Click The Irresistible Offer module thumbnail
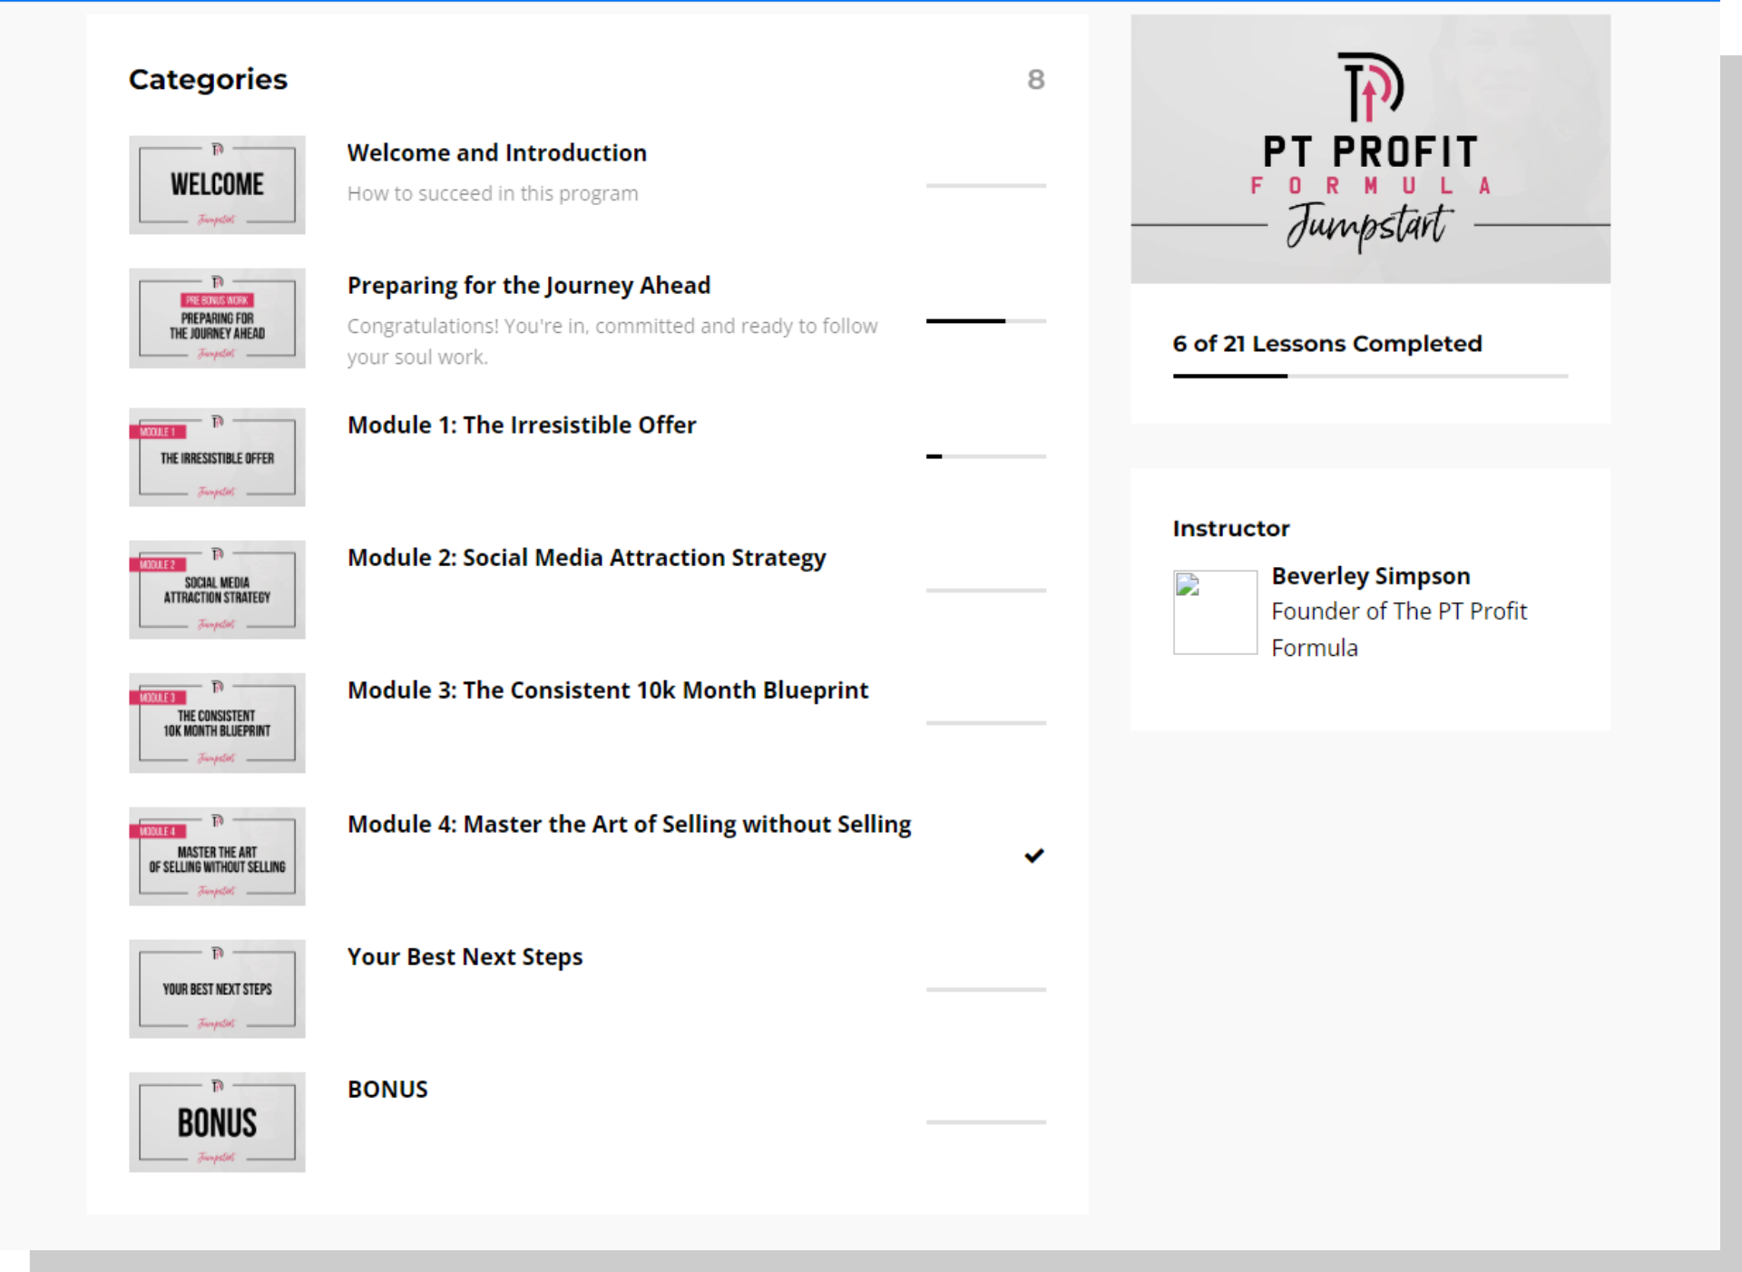 tap(217, 457)
